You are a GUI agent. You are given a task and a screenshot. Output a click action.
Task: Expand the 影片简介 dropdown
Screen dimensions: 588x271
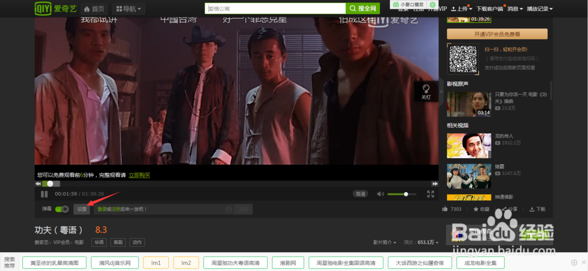(385, 243)
